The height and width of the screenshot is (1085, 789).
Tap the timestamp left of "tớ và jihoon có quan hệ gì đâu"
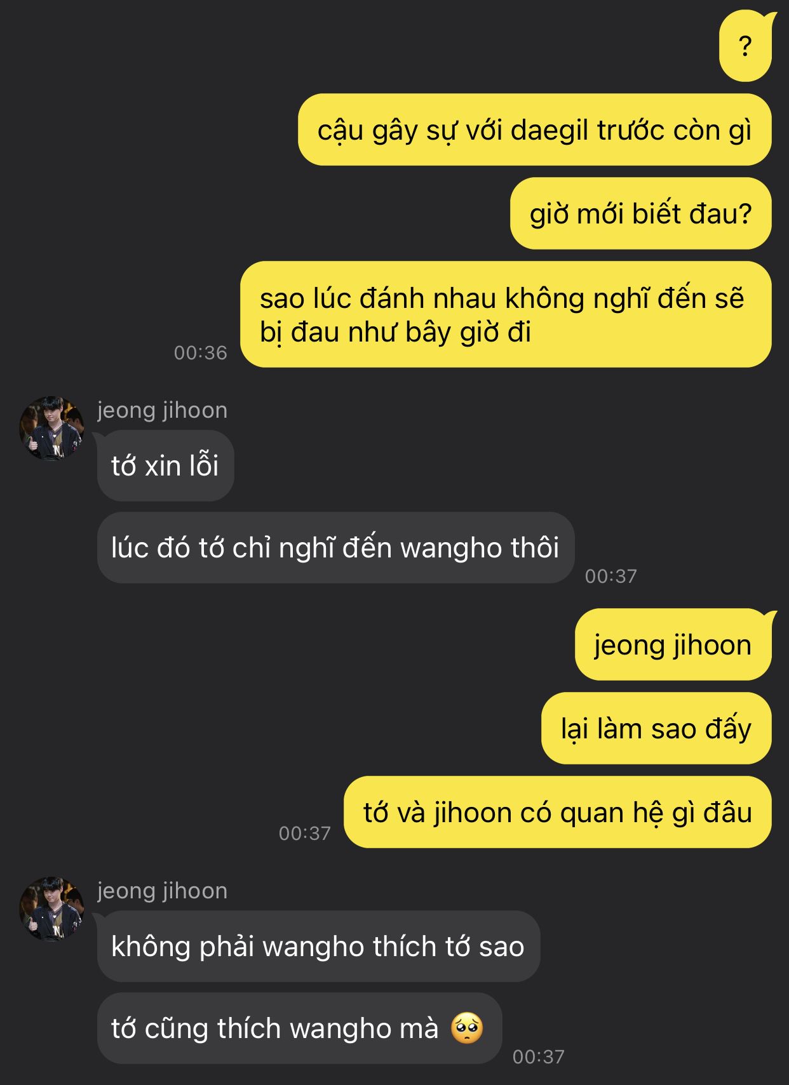[x=305, y=833]
